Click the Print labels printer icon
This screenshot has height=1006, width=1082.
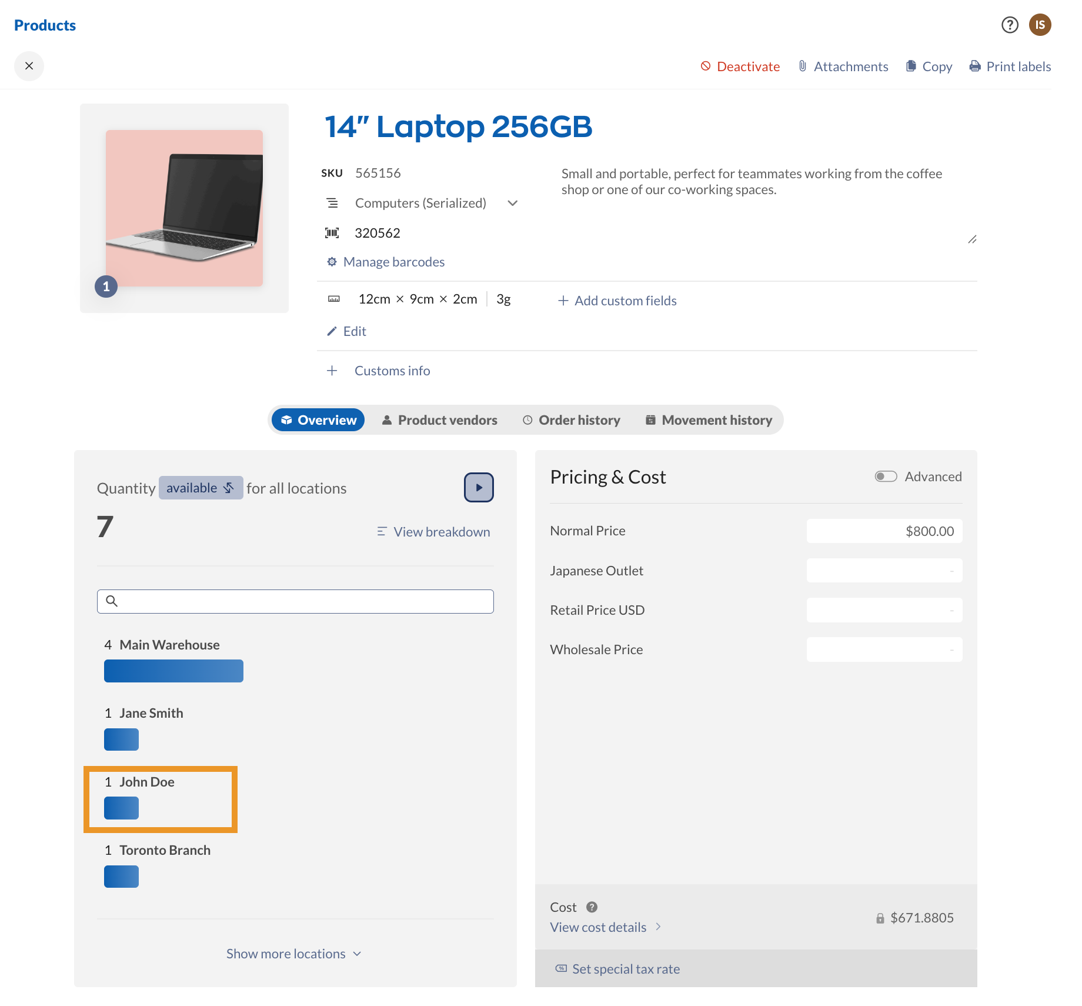pyautogui.click(x=975, y=66)
